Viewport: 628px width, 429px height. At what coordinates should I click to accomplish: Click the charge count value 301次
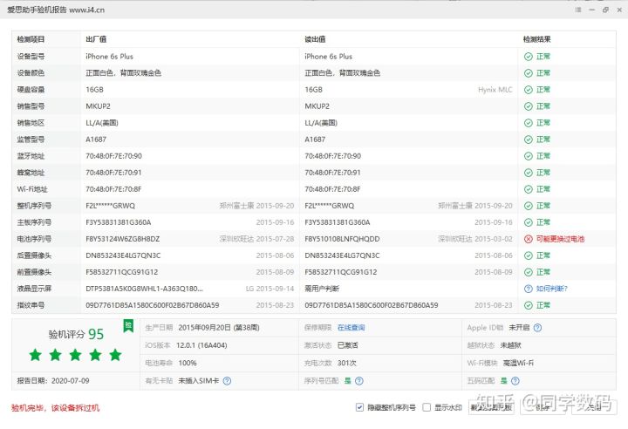(347, 363)
